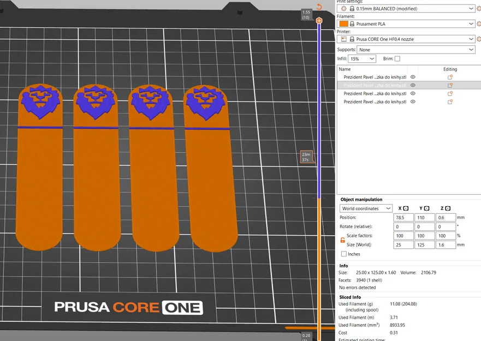Click Rotate X input field

(x=403, y=226)
